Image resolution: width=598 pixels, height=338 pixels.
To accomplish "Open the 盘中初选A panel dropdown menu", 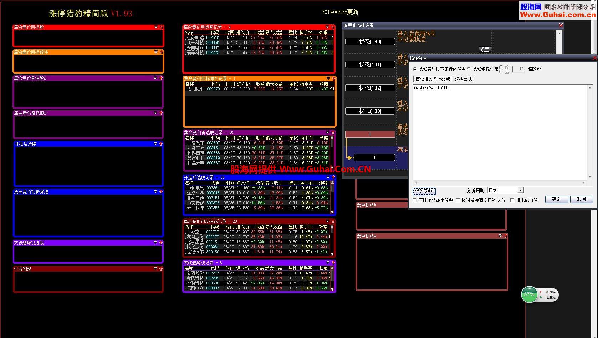I will click(x=500, y=236).
